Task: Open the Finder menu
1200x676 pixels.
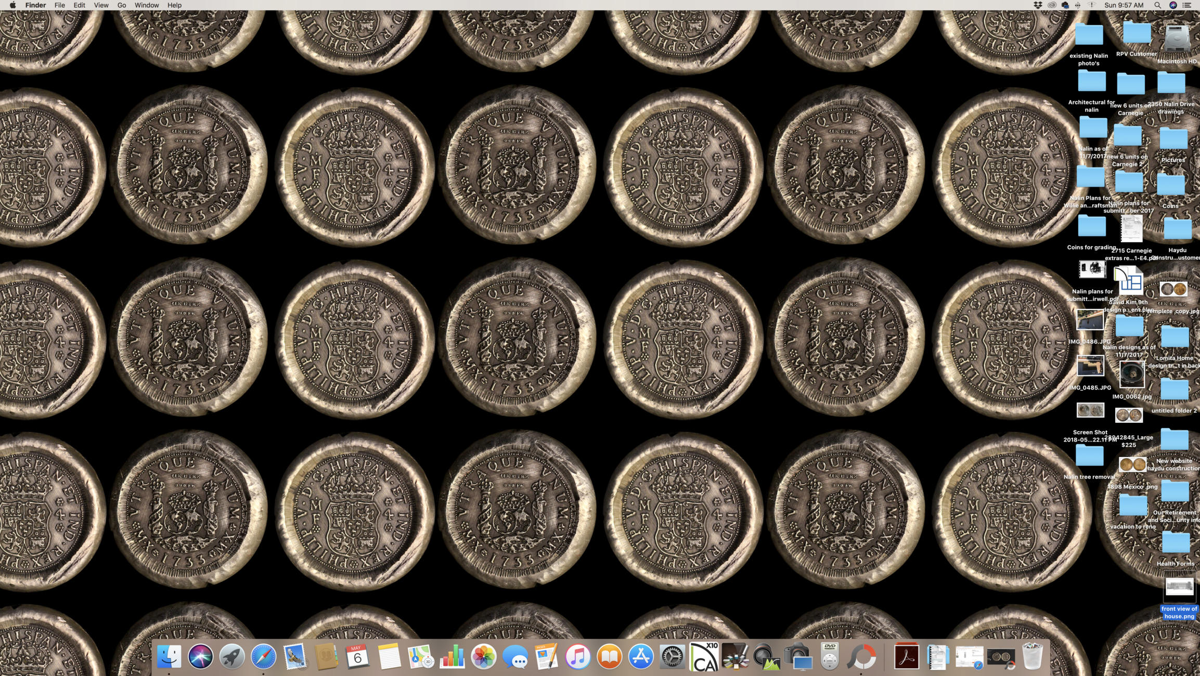Action: [x=35, y=5]
